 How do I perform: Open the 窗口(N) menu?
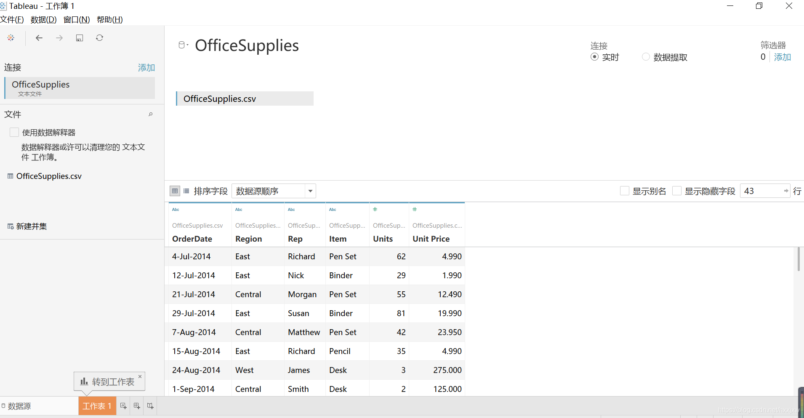click(77, 20)
